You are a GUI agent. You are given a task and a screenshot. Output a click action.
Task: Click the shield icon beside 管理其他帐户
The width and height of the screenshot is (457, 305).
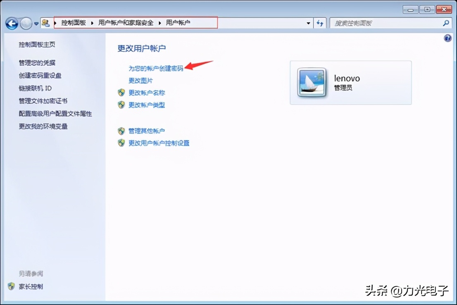click(x=121, y=131)
